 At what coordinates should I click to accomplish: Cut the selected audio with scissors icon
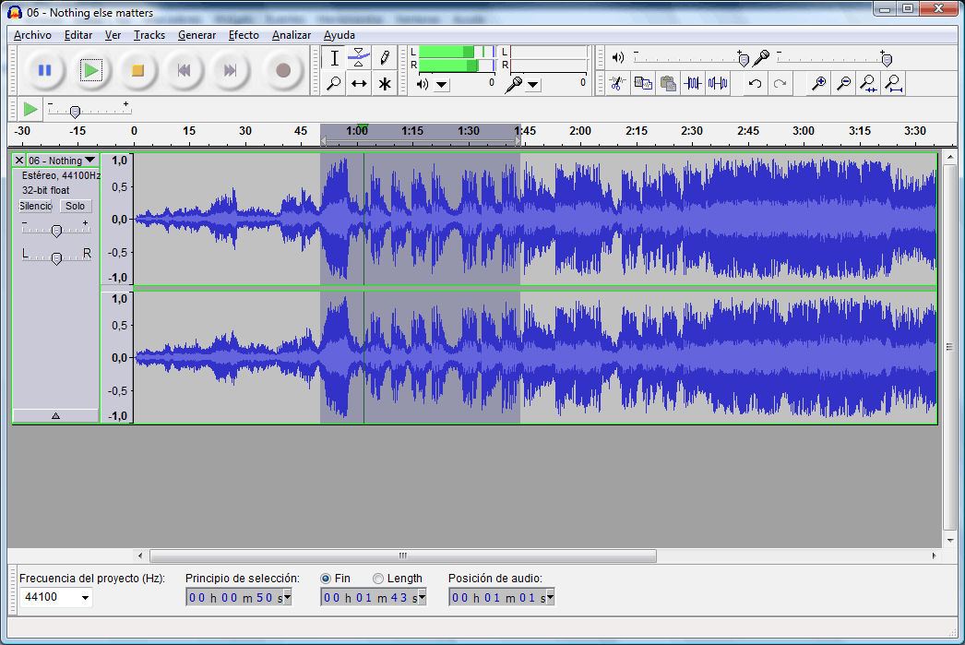click(x=616, y=83)
